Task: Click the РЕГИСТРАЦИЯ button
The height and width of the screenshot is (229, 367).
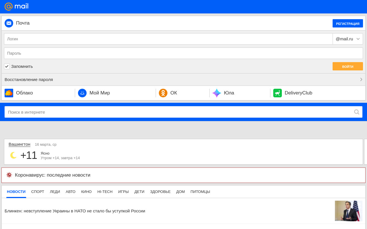Action: coord(348,23)
